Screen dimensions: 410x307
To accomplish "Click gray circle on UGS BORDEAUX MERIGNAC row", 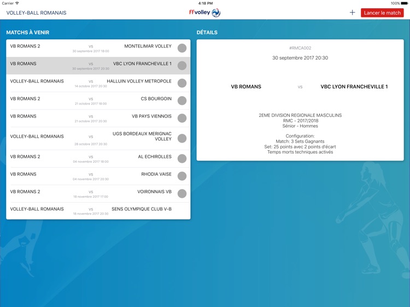I will pyautogui.click(x=182, y=138).
